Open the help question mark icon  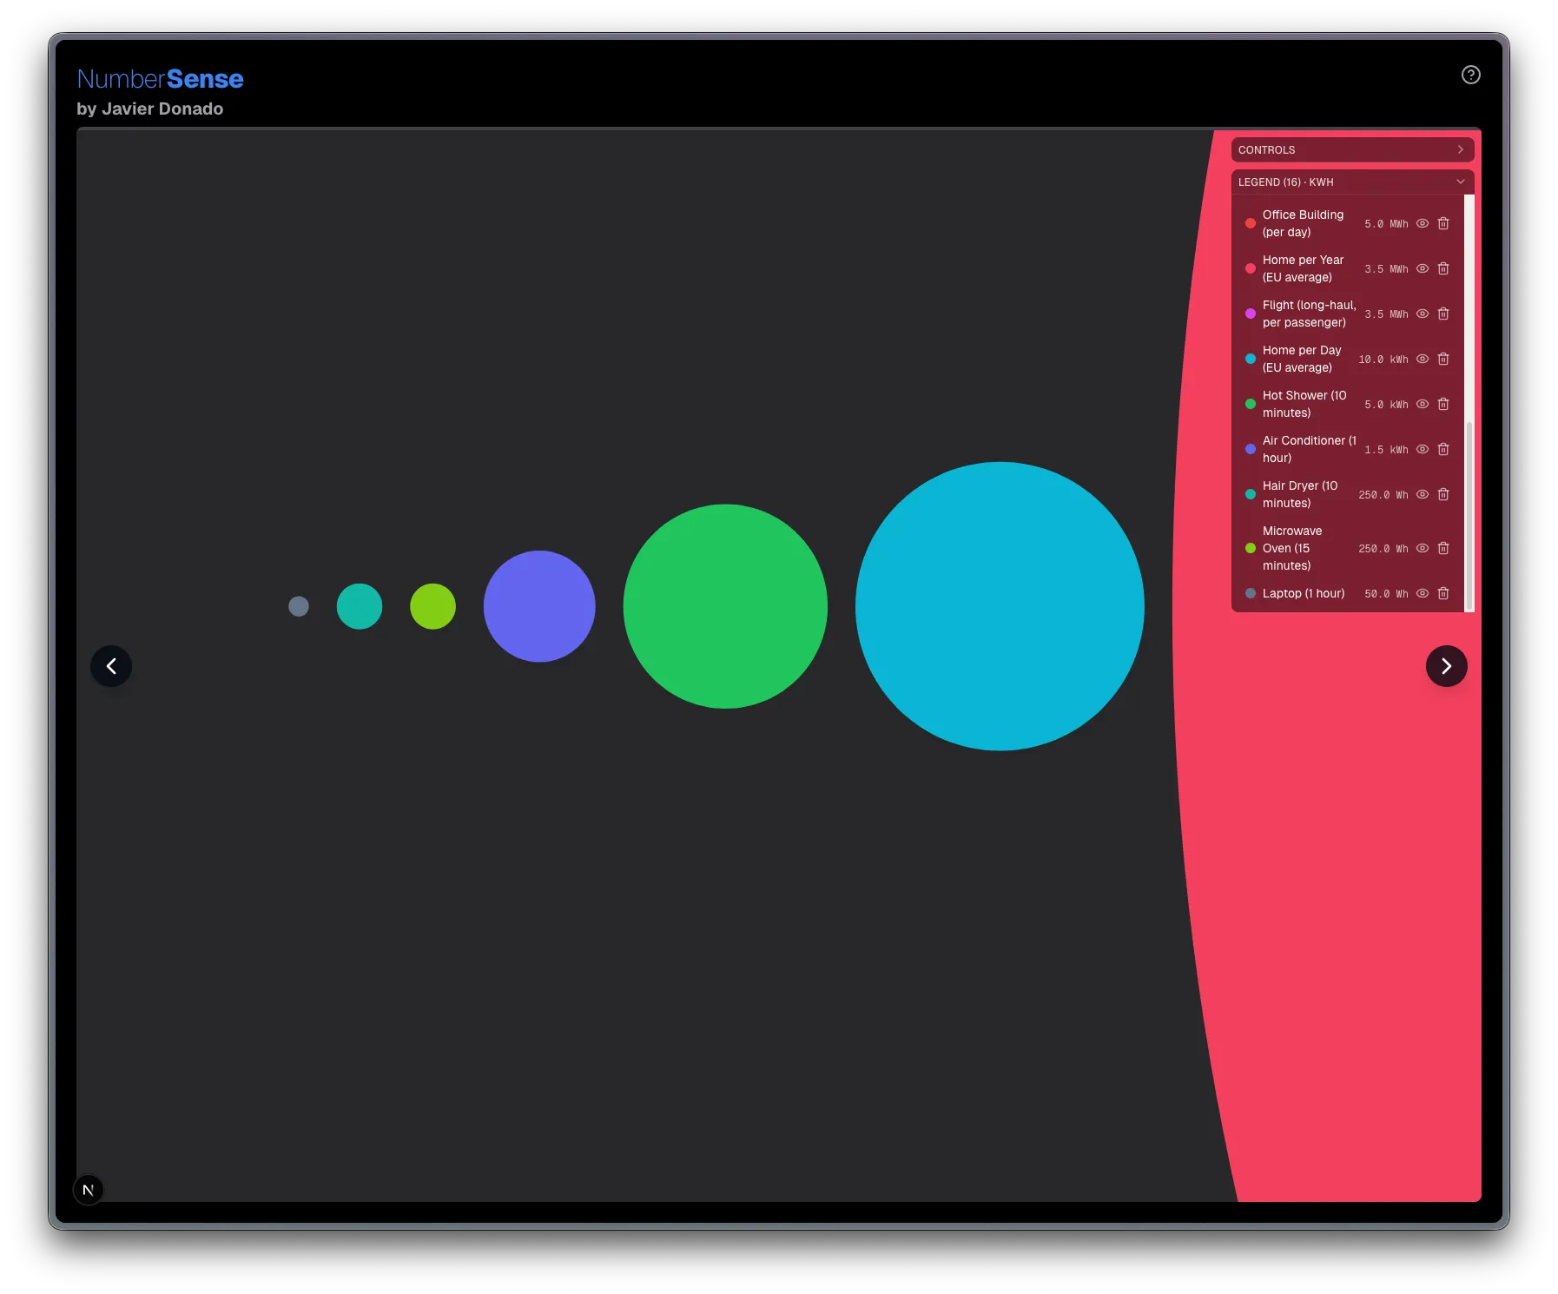[1470, 75]
